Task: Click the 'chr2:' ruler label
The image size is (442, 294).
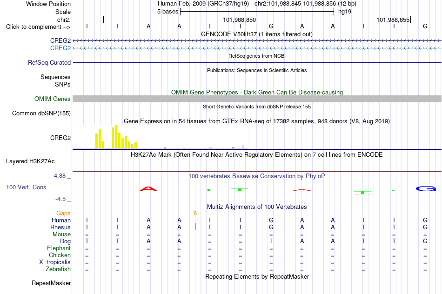Action: point(64,20)
